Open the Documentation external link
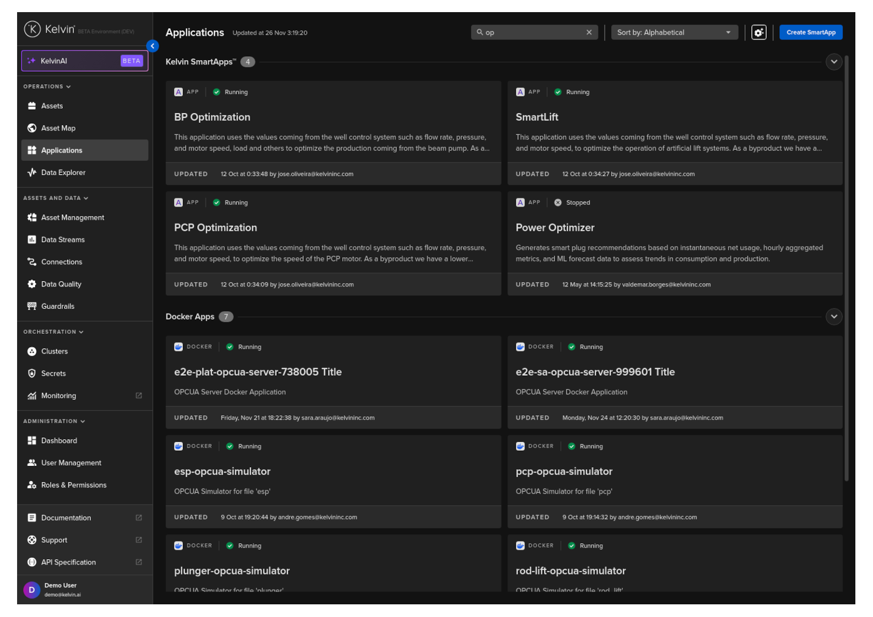This screenshot has height=617, width=873. (66, 518)
